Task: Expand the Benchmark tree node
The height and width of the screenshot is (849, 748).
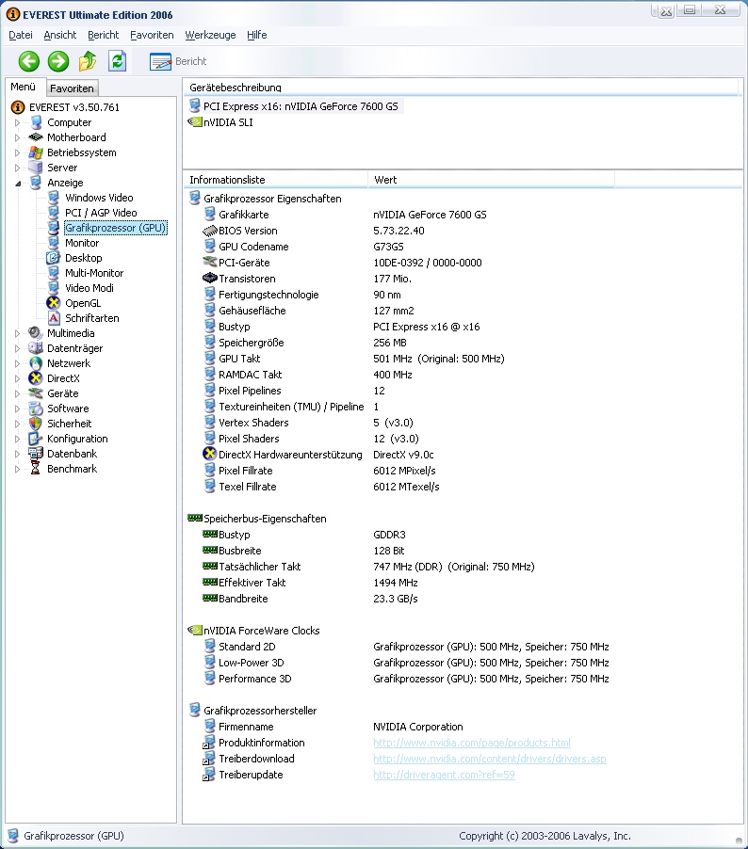Action: click(x=17, y=469)
